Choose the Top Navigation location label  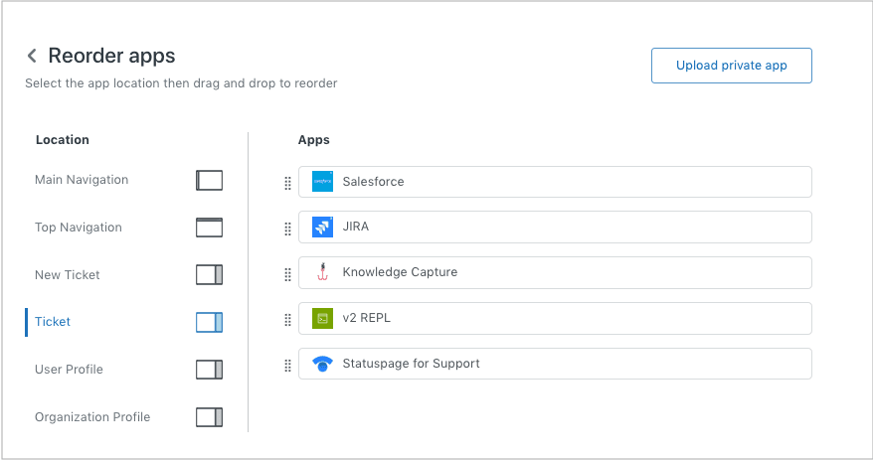tap(79, 228)
